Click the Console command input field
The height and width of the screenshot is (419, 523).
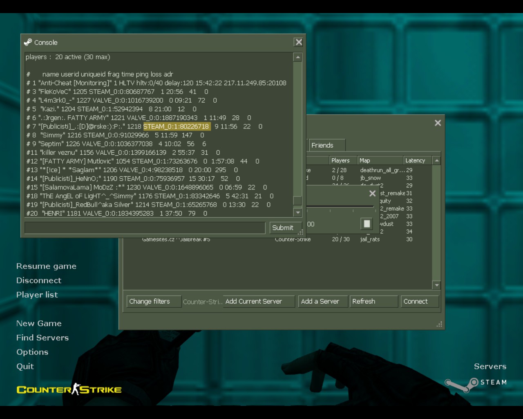tap(145, 228)
